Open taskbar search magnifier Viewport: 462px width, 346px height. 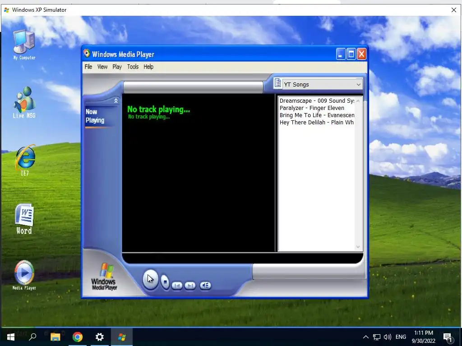pos(32,337)
